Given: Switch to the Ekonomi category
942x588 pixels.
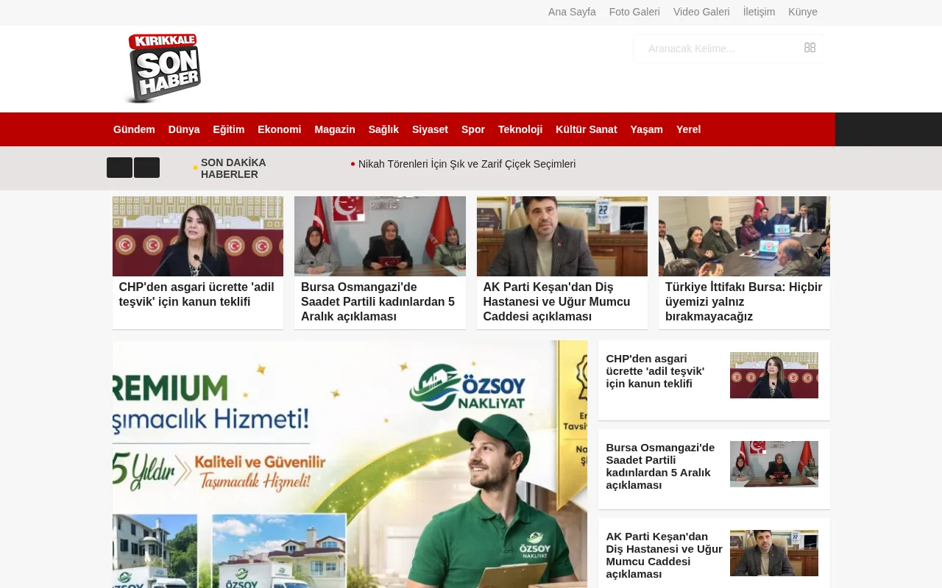Looking at the screenshot, I should tap(279, 129).
